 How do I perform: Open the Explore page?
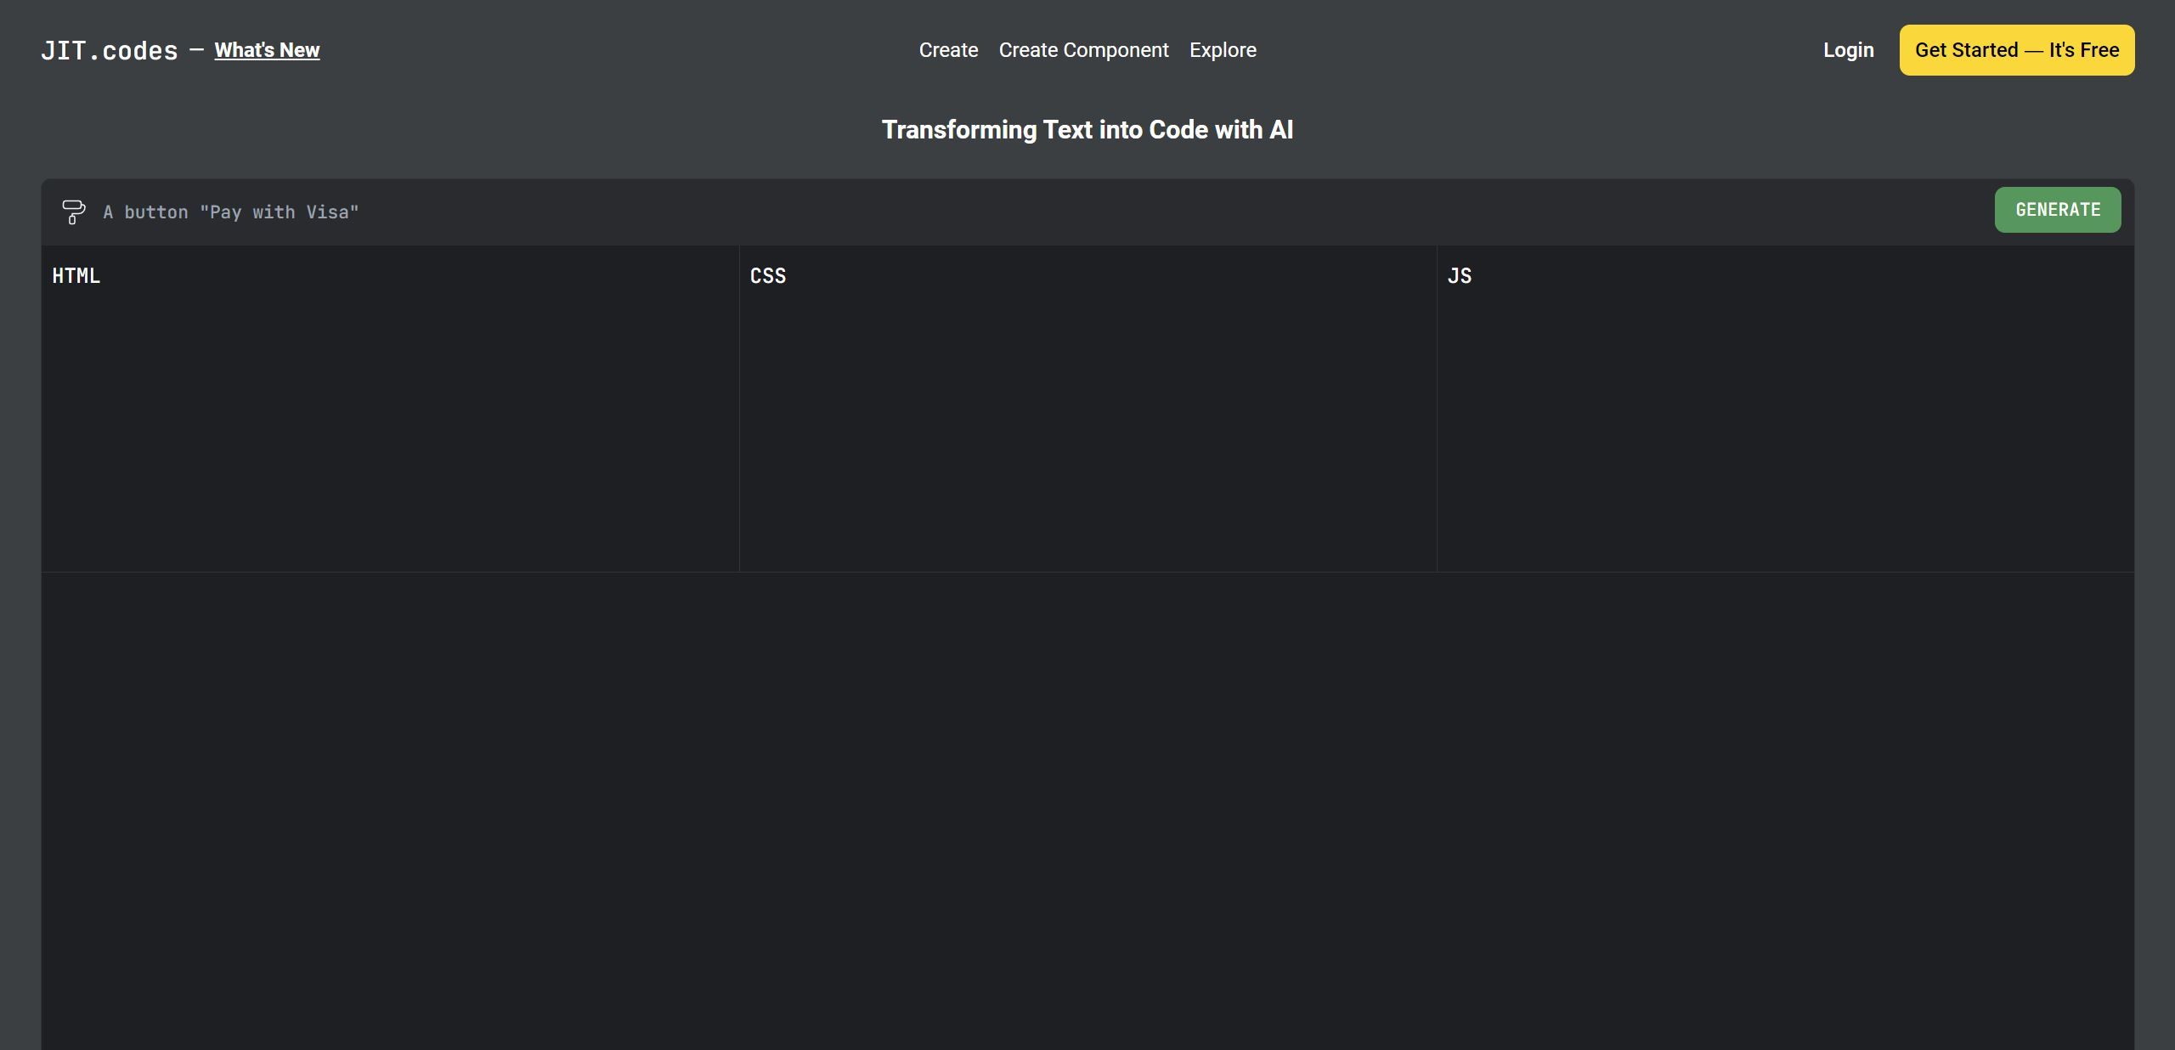click(1222, 50)
